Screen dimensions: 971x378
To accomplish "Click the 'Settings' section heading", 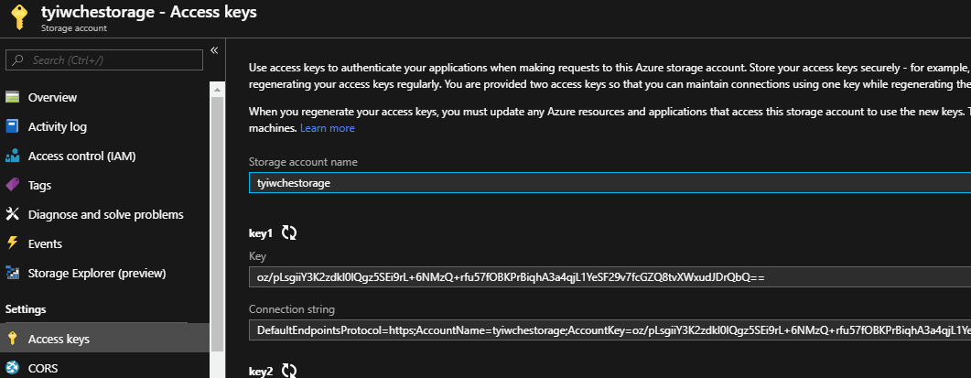I will (x=26, y=309).
